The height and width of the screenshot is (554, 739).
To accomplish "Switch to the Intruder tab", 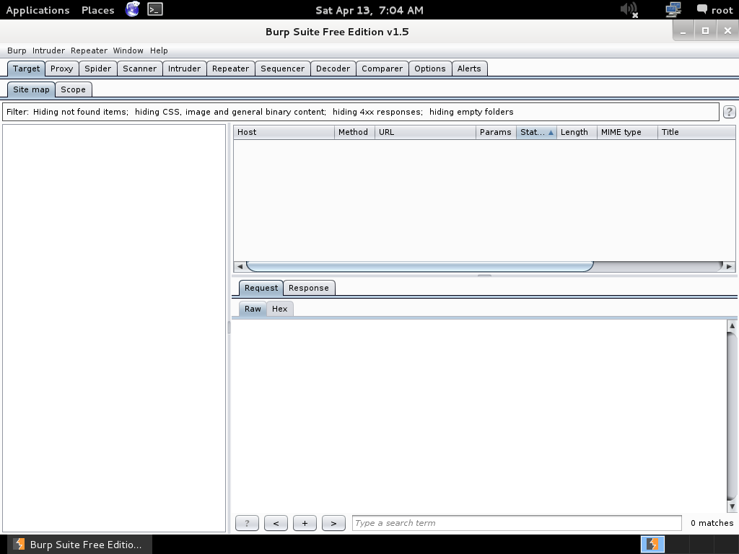I will pos(184,69).
